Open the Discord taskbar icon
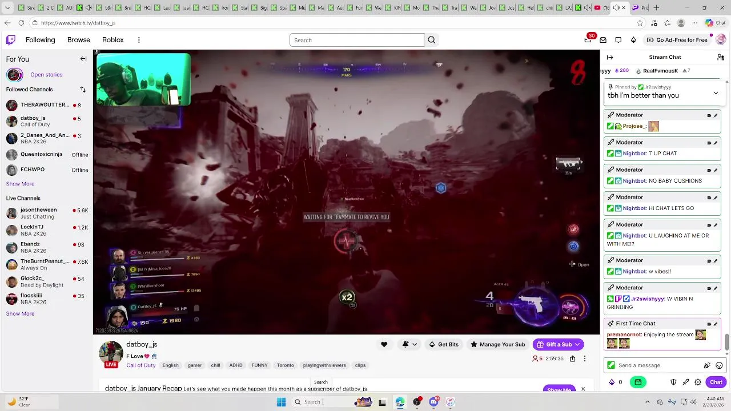Image resolution: width=731 pixels, height=411 pixels. [433, 402]
